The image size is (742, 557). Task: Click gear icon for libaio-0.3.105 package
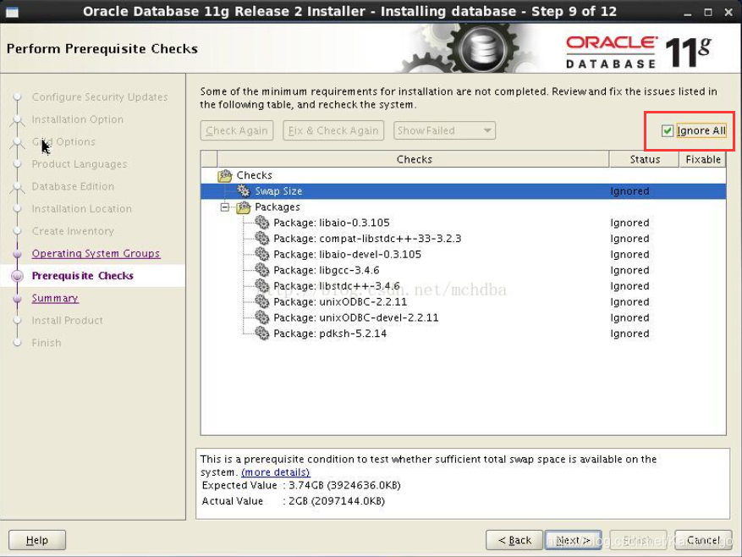[261, 223]
